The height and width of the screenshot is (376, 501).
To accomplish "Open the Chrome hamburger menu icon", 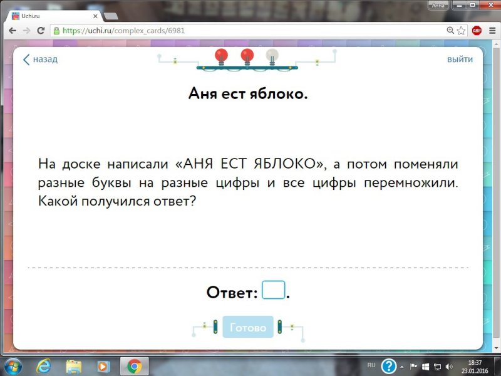I will (x=492, y=29).
